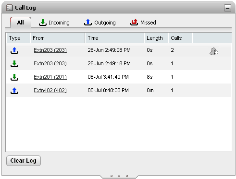Click the 8m length value
This screenshot has width=236, height=179.
(x=150, y=90)
